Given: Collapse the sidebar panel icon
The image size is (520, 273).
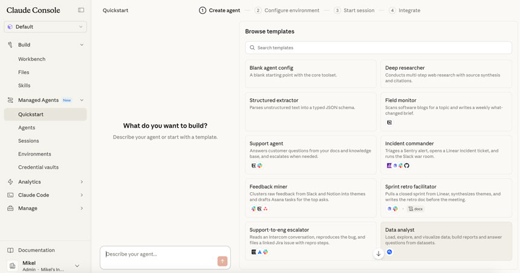Looking at the screenshot, I should click(x=81, y=10).
